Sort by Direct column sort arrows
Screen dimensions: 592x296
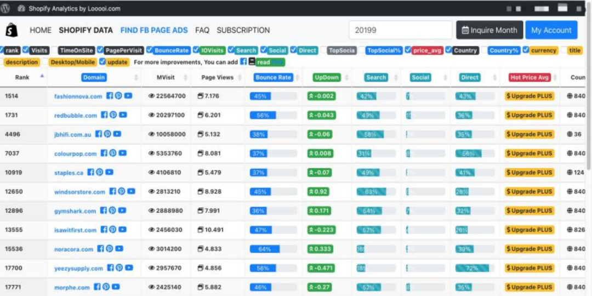tap(495, 77)
